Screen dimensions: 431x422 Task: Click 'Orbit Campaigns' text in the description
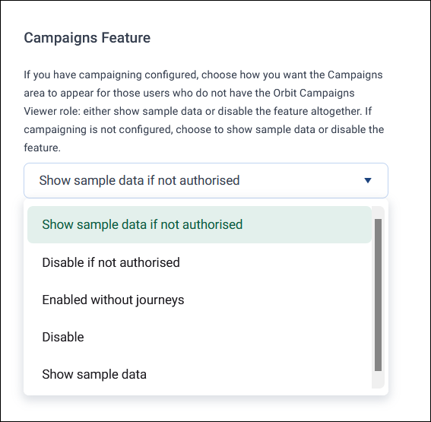click(314, 93)
